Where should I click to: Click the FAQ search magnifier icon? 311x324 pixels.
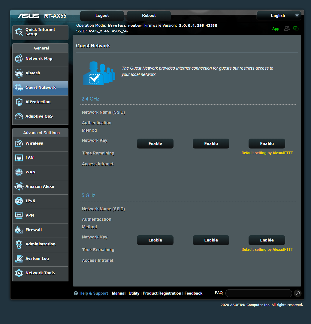pyautogui.click(x=297, y=293)
